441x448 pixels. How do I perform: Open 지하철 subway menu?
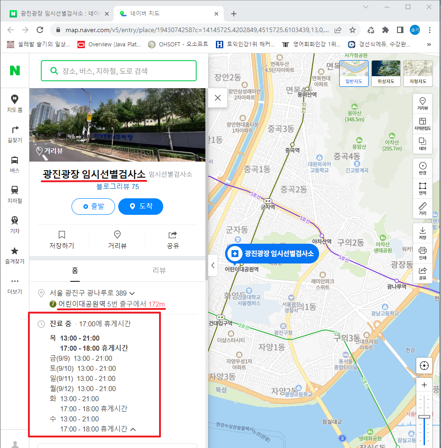click(x=15, y=195)
